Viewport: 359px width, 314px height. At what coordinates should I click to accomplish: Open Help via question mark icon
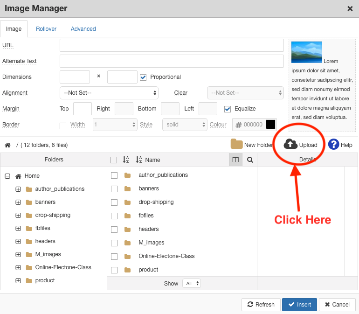tap(333, 145)
